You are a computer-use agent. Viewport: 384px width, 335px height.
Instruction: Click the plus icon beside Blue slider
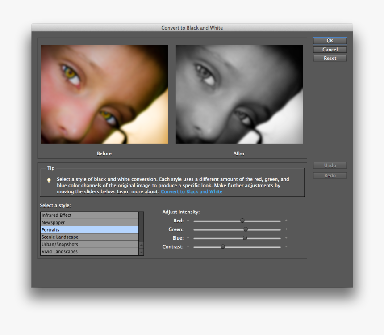tap(286, 238)
